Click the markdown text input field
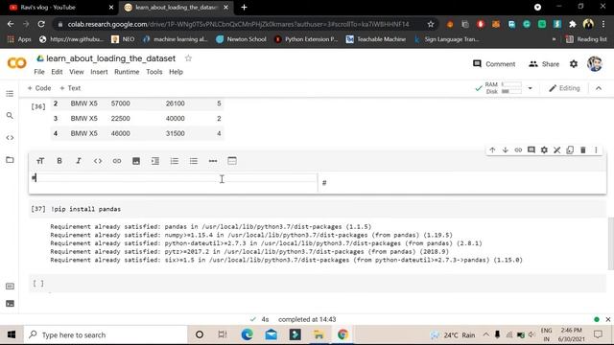The width and height of the screenshot is (614, 345). tap(174, 178)
